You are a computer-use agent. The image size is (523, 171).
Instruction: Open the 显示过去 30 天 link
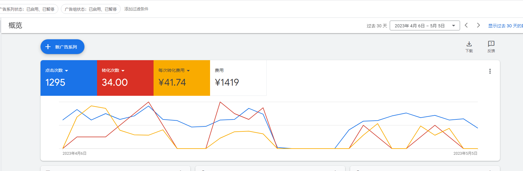click(x=505, y=26)
